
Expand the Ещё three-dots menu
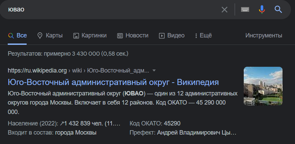tap(196, 35)
